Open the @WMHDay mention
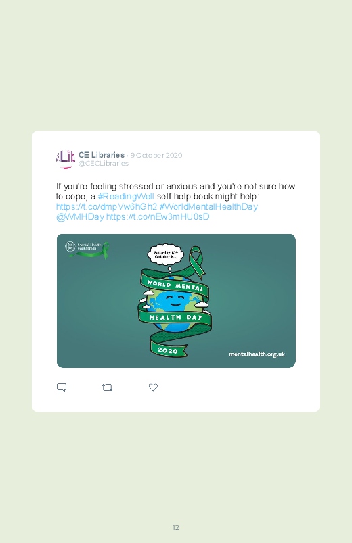Image resolution: width=352 pixels, height=543 pixels. [x=80, y=217]
